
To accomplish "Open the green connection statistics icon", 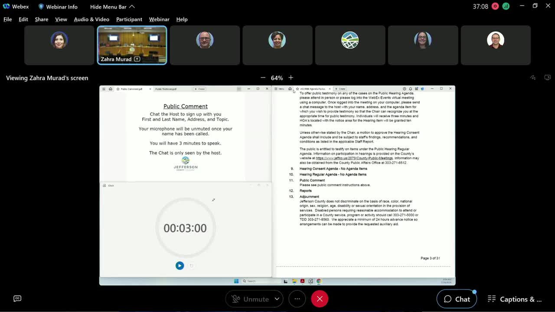I will click(x=506, y=6).
